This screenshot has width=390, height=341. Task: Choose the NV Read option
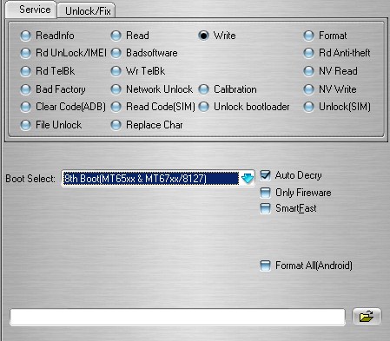pyautogui.click(x=308, y=71)
